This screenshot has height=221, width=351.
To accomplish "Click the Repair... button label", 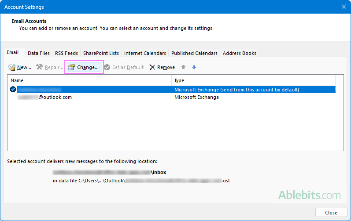I will click(54, 67).
